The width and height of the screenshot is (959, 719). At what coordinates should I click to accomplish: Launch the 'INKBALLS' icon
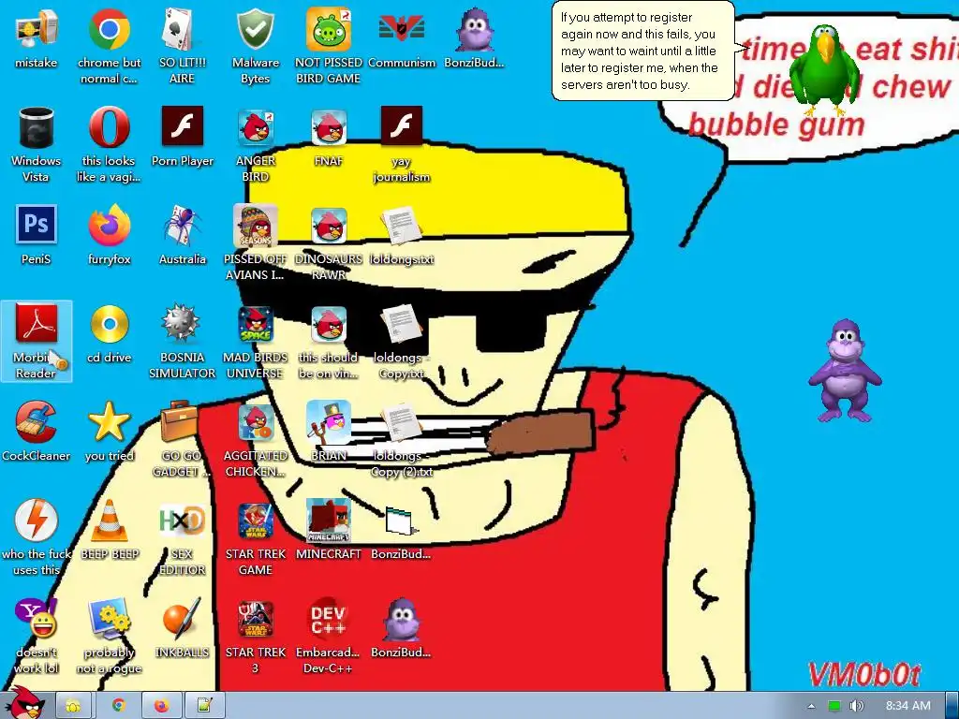[183, 628]
